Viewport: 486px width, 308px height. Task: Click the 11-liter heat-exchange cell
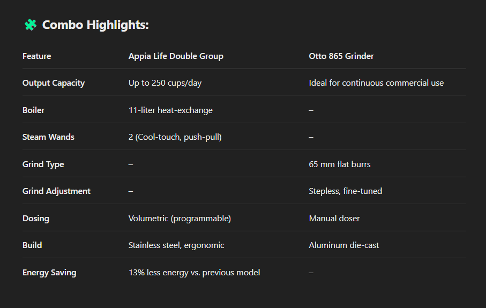tap(170, 110)
